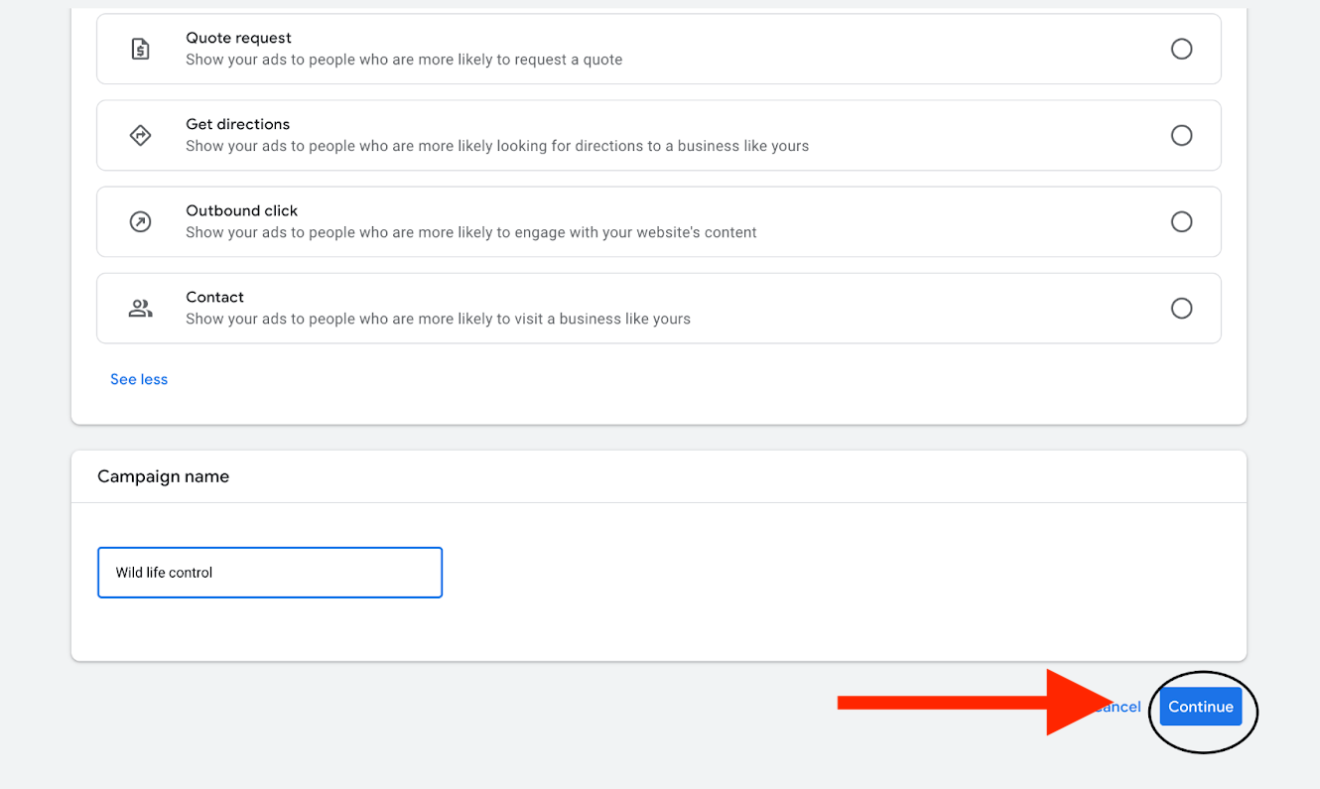Click the Cancel link
This screenshot has height=789, width=1320.
1122,707
